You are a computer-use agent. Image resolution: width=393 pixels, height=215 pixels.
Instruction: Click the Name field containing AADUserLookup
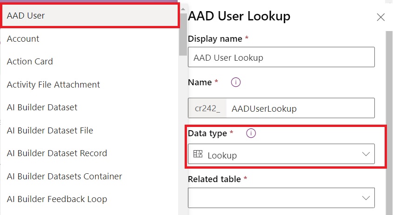tap(300, 108)
